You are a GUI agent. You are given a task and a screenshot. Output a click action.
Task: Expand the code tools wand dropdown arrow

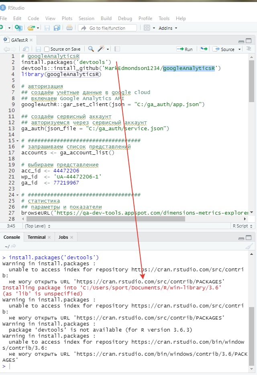click(108, 49)
